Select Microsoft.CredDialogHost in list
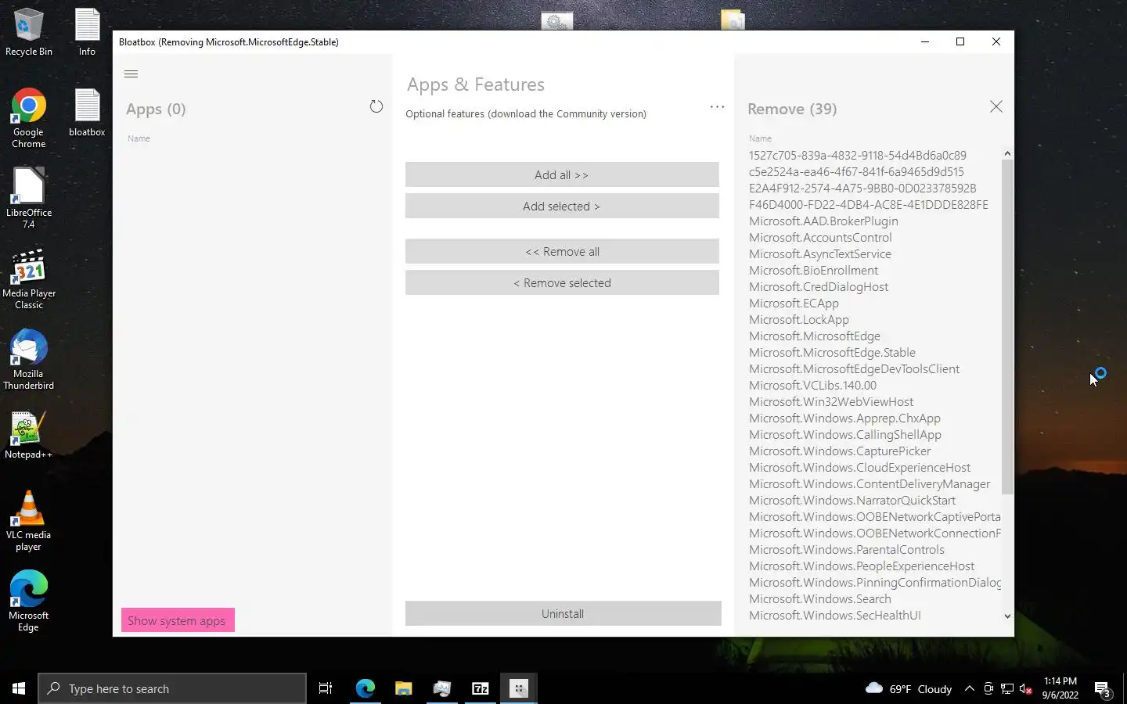 (x=819, y=286)
